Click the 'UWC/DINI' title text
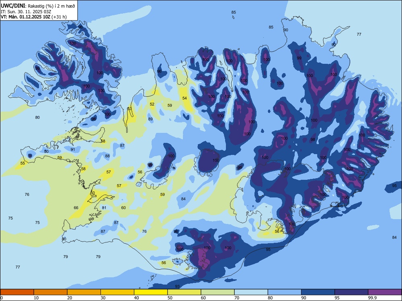This screenshot has width=402, height=301. pyautogui.click(x=13, y=6)
